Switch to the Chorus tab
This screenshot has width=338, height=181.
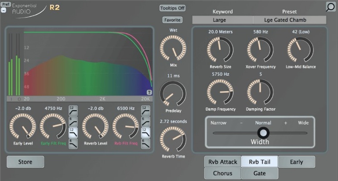(222, 173)
